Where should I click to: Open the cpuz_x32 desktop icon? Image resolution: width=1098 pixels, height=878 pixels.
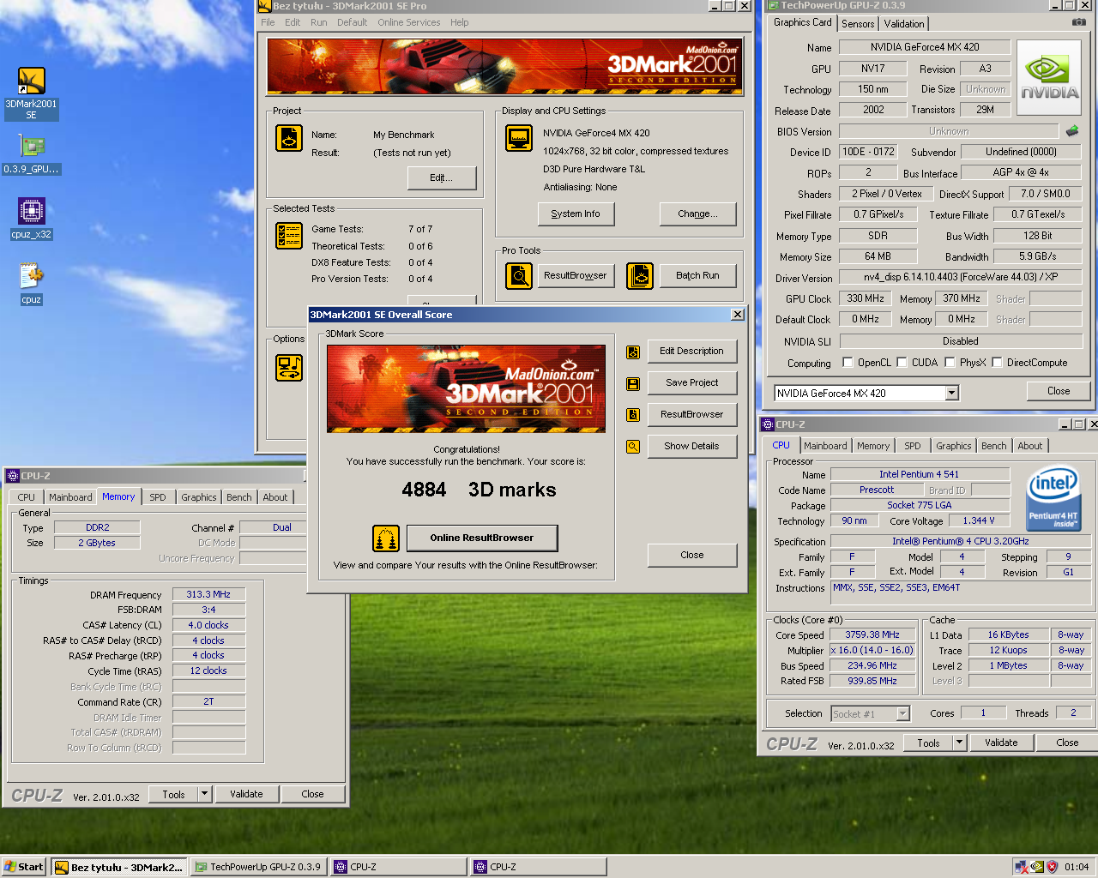point(31,219)
